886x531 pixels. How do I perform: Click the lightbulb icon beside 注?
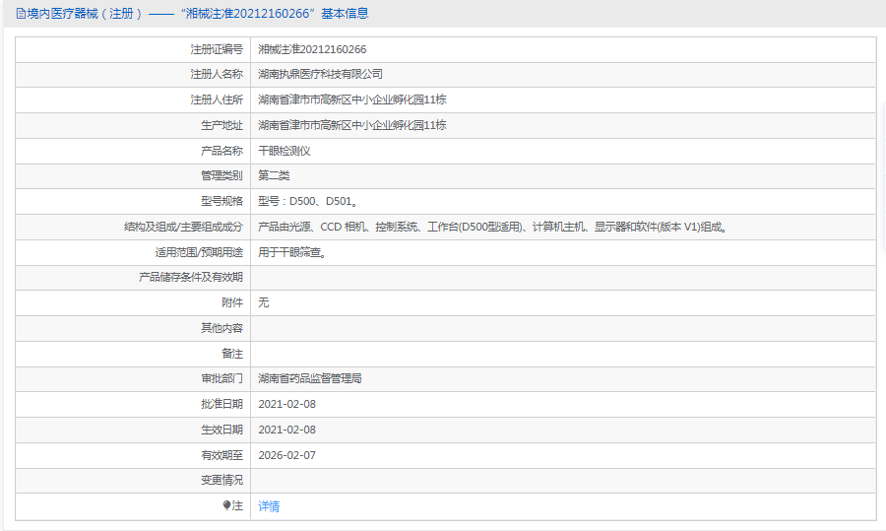pos(227,505)
